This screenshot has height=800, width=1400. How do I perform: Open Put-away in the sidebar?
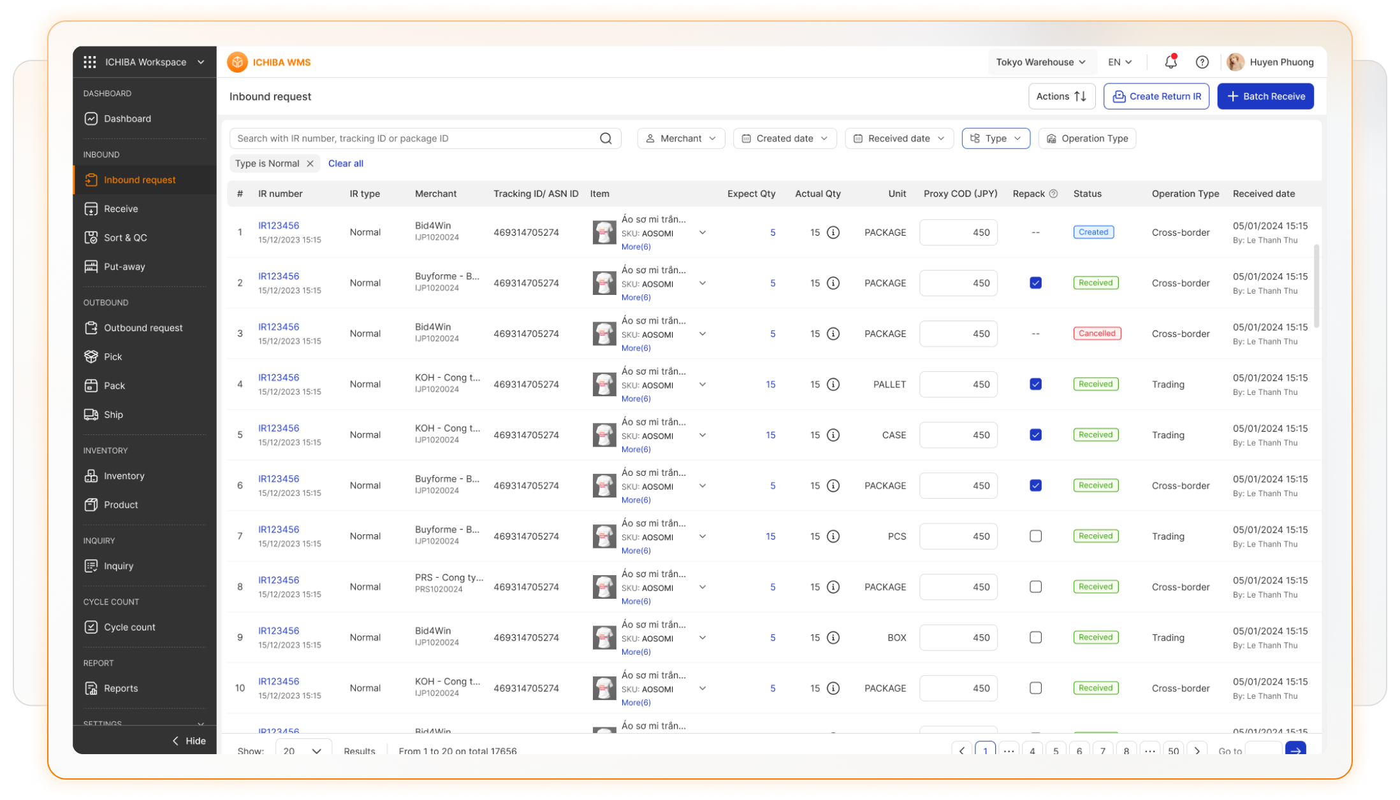click(x=145, y=266)
